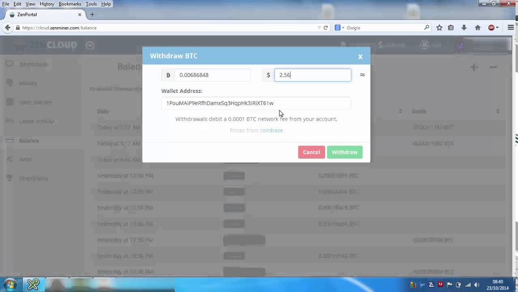
Task: Click the address bar URL field
Action: coord(168,28)
